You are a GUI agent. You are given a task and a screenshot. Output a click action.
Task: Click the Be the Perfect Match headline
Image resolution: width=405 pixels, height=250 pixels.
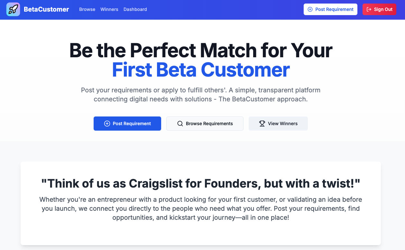201,51
